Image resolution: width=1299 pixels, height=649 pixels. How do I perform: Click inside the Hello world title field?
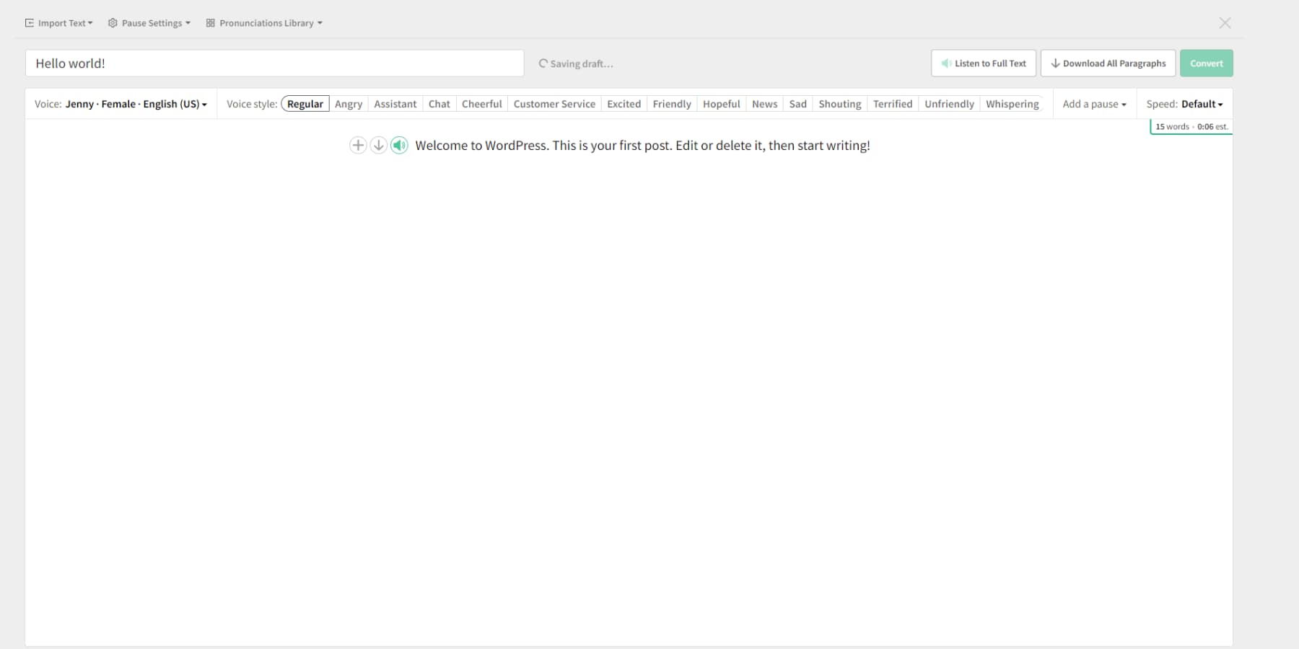274,63
